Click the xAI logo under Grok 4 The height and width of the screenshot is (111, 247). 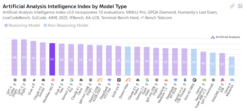coord(33,80)
